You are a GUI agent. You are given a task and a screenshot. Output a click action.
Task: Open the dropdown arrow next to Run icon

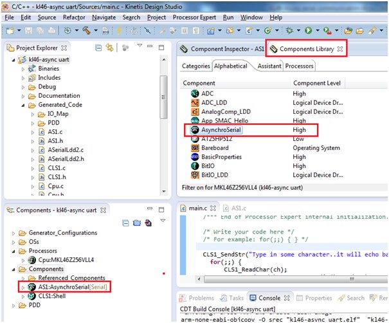tap(318, 30)
